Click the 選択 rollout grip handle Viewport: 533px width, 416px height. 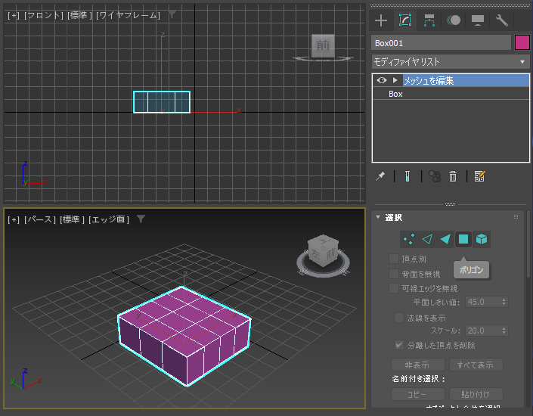[516, 217]
